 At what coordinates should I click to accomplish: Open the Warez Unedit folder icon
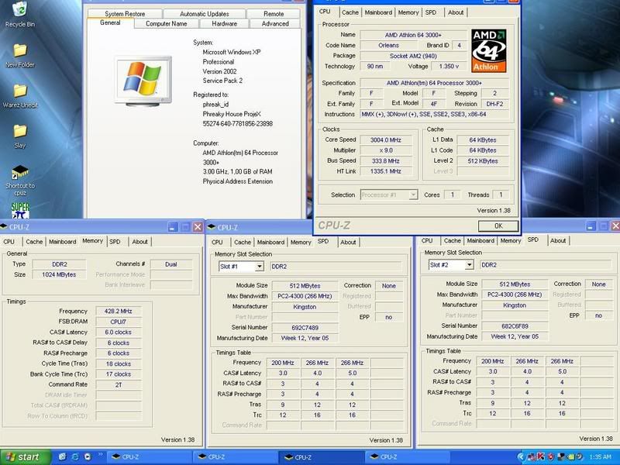click(20, 91)
